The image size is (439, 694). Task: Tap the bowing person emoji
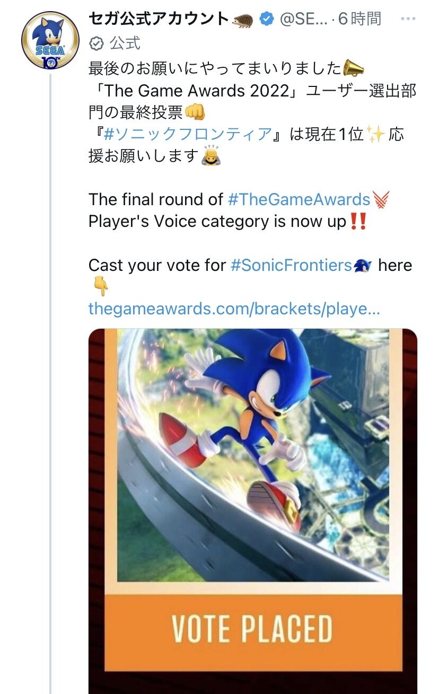pos(211,156)
